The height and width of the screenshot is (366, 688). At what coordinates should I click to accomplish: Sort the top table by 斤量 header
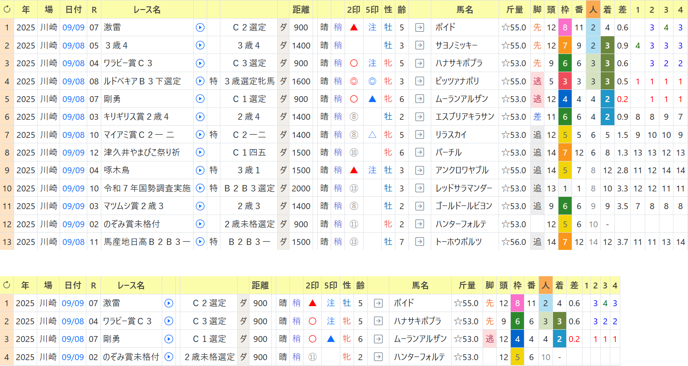click(514, 10)
